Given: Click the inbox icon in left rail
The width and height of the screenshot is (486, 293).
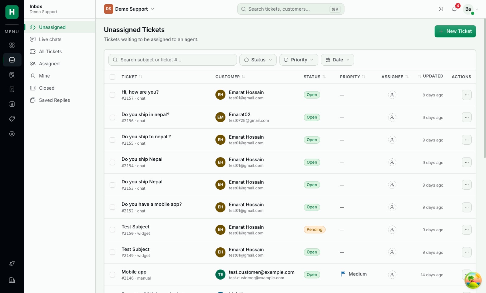Looking at the screenshot, I should pos(12,60).
